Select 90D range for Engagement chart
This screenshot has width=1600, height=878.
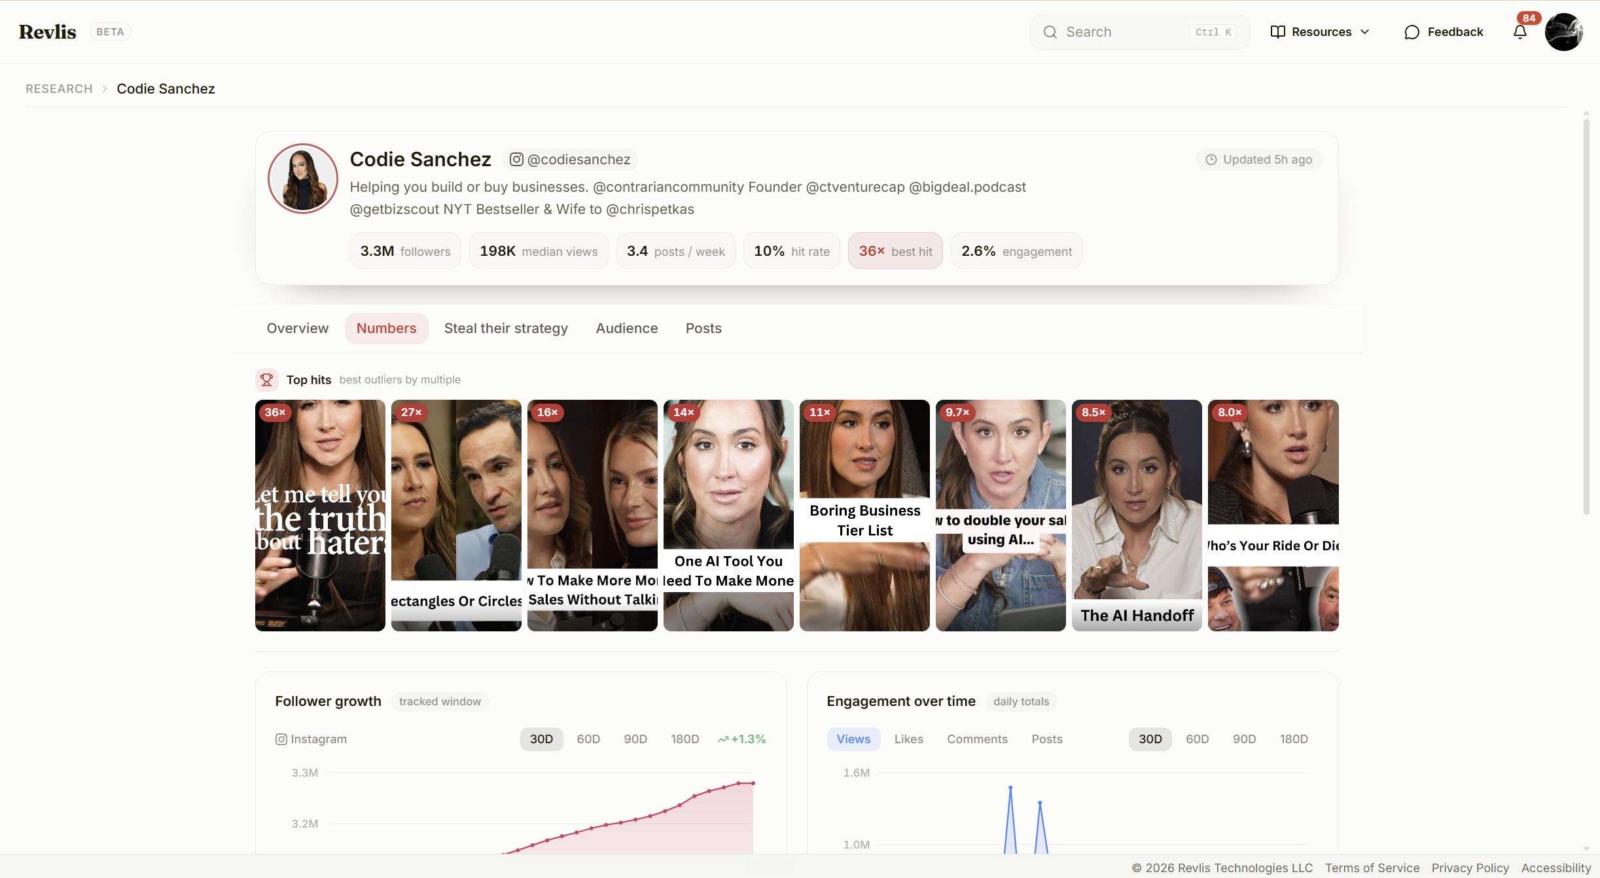[x=1244, y=739]
